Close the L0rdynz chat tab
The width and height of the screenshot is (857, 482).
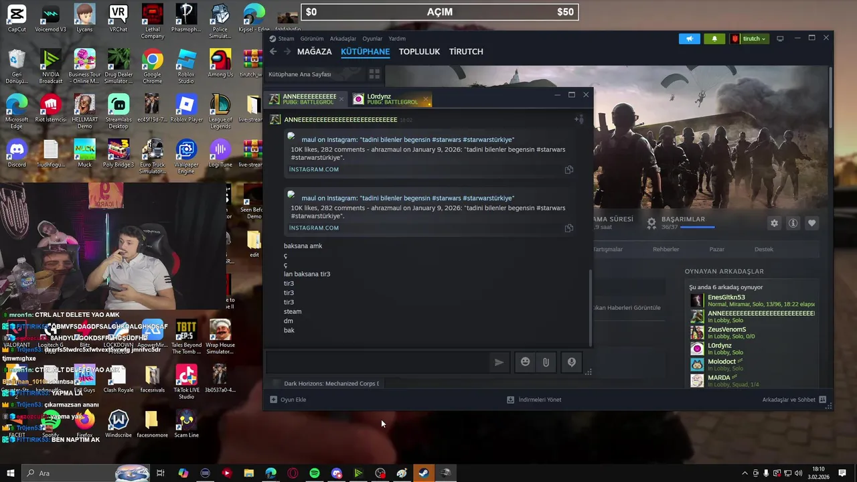click(x=426, y=100)
